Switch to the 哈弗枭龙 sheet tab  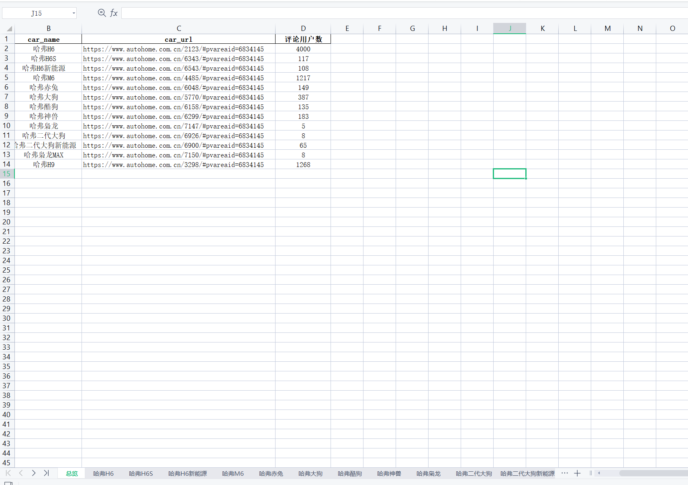point(429,473)
